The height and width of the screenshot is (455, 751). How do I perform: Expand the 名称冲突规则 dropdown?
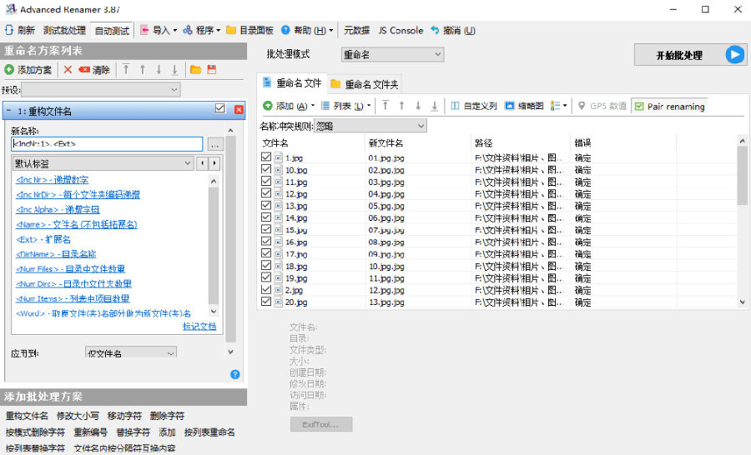(370, 126)
